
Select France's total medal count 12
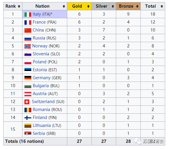click(x=153, y=22)
